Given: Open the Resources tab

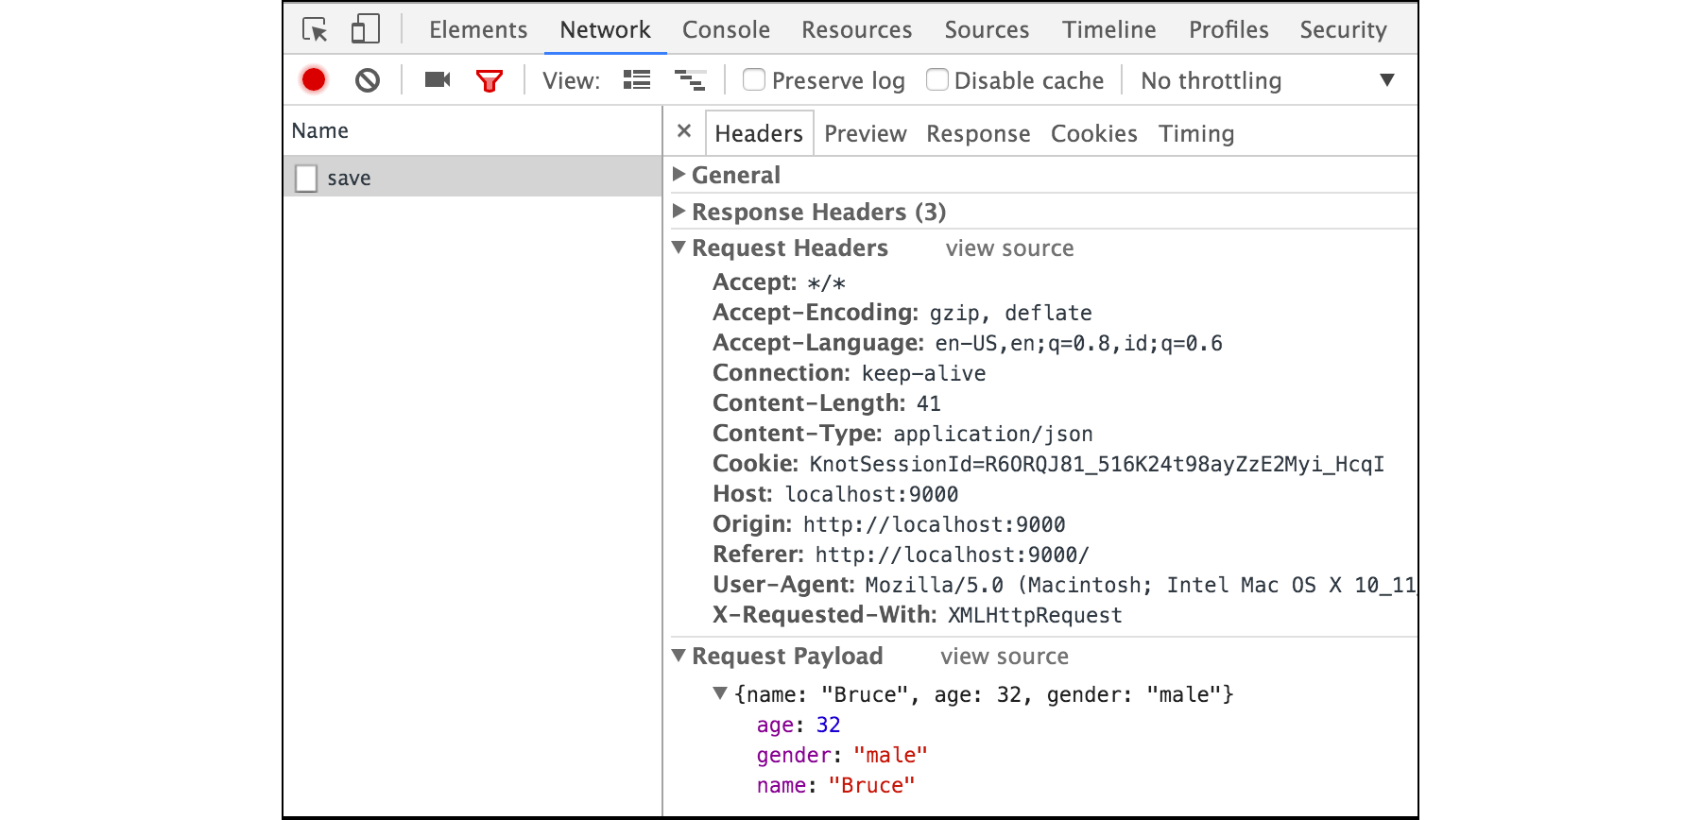Looking at the screenshot, I should (857, 29).
